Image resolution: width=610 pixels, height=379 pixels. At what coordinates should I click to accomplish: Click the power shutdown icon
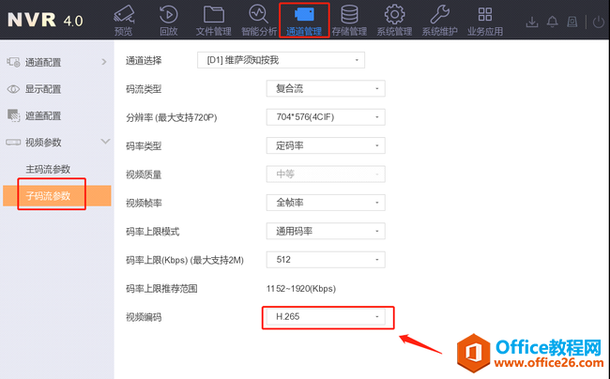click(598, 22)
